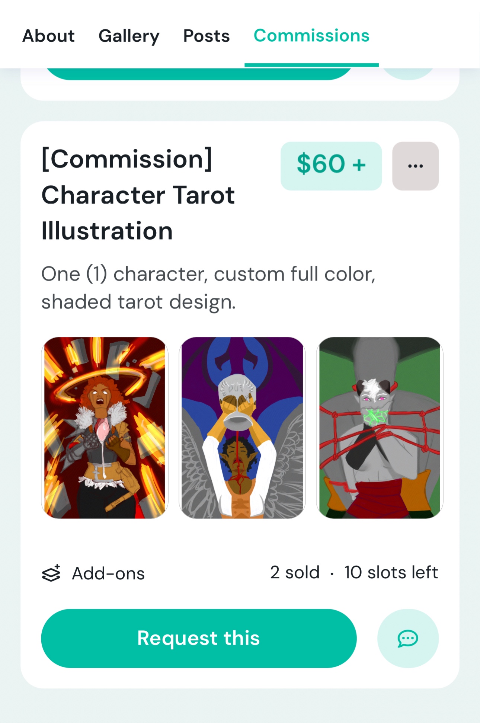This screenshot has width=480, height=723.
Task: Click the Add-ons stacked layers icon
Action: pyautogui.click(x=51, y=573)
